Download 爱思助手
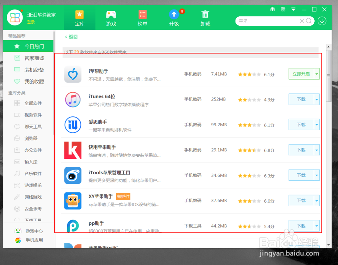The image size is (338, 265). pos(301,125)
